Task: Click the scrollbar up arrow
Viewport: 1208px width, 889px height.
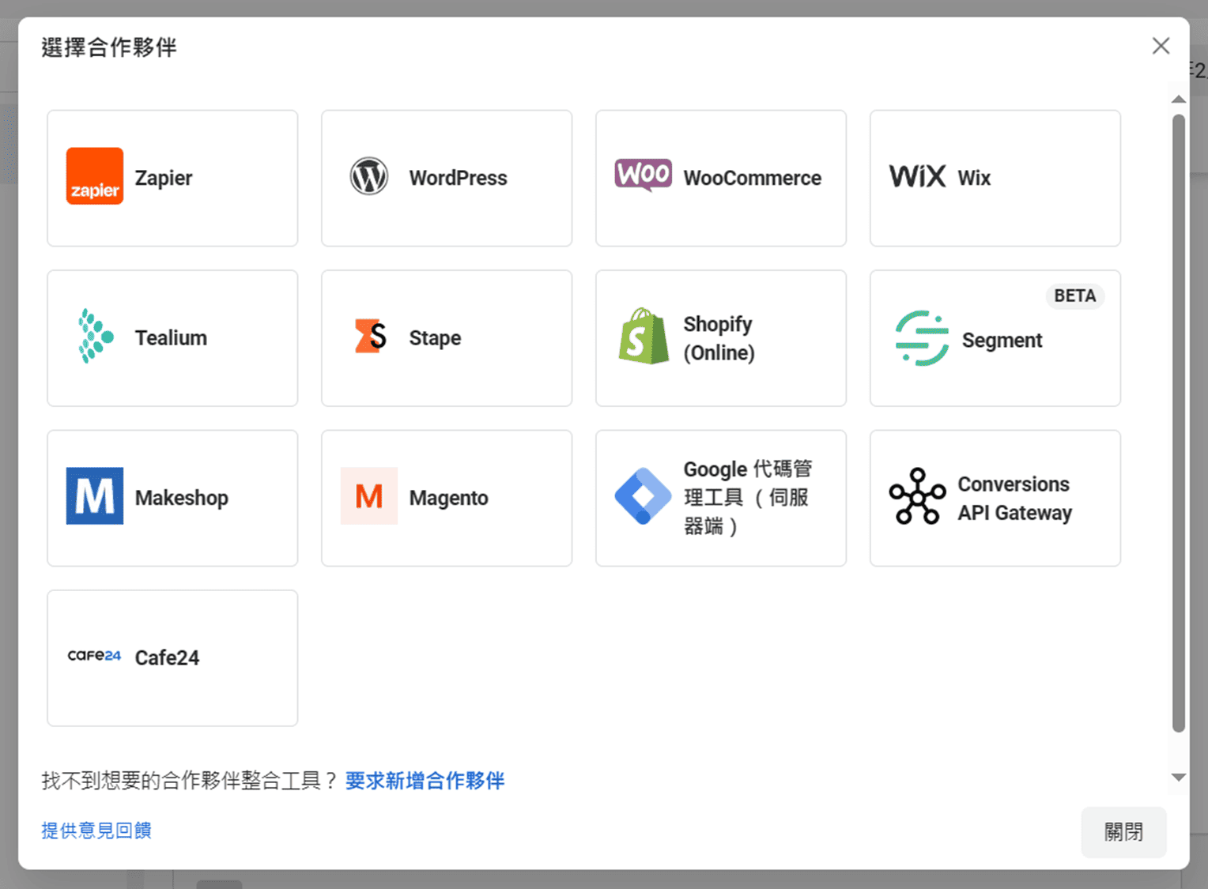Action: click(x=1179, y=100)
